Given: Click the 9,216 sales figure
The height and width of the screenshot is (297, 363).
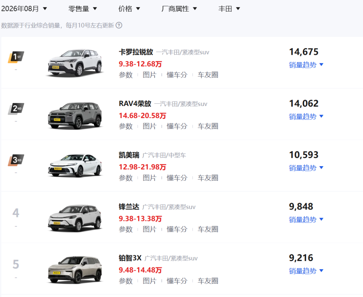Looking at the screenshot, I should coord(301,258).
